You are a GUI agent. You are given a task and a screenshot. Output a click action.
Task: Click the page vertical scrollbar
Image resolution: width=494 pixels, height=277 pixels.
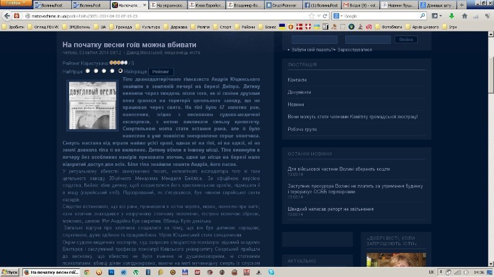pos(490,82)
